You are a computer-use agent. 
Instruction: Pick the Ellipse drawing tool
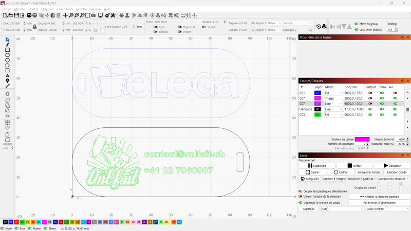7,55
